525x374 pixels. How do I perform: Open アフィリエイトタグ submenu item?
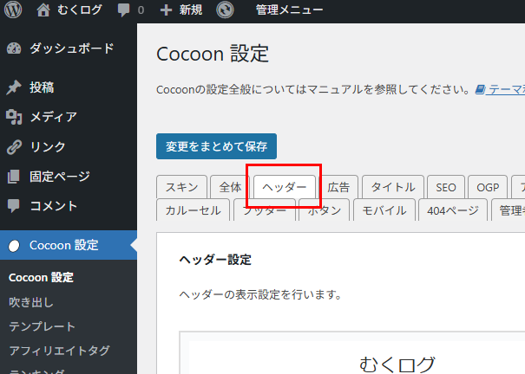coord(59,351)
